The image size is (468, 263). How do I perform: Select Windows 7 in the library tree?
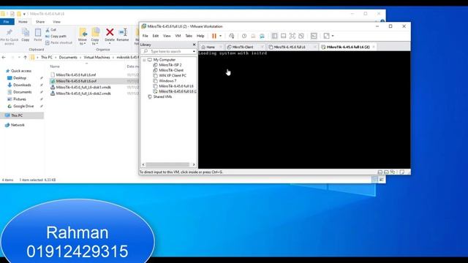click(x=167, y=81)
